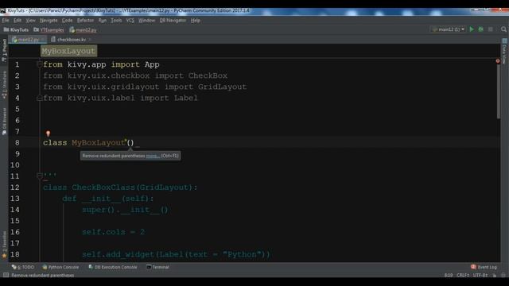
Task: Click the MyBoxLayout breadcrumb above editor
Action: [68, 51]
